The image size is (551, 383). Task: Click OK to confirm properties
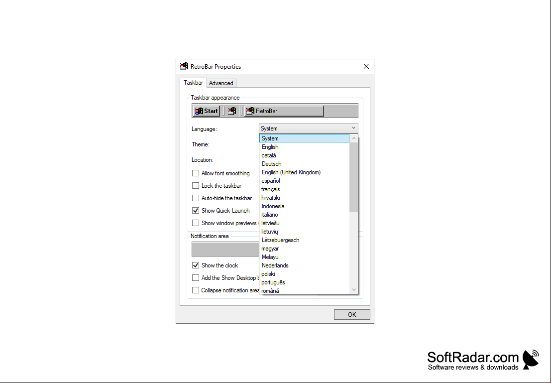[352, 314]
